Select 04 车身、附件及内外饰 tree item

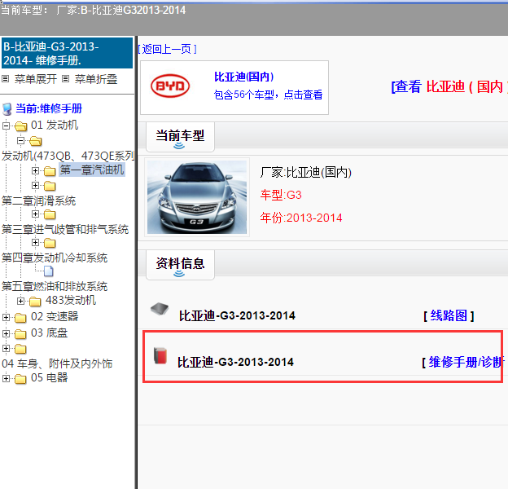(57, 363)
